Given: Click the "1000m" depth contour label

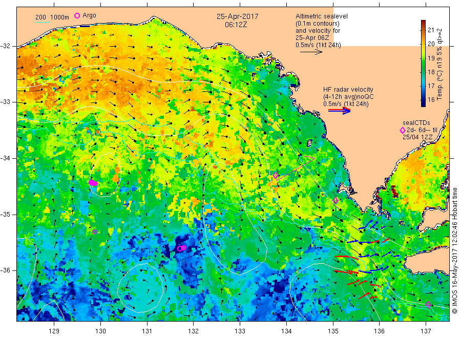Looking at the screenshot, I should point(59,17).
